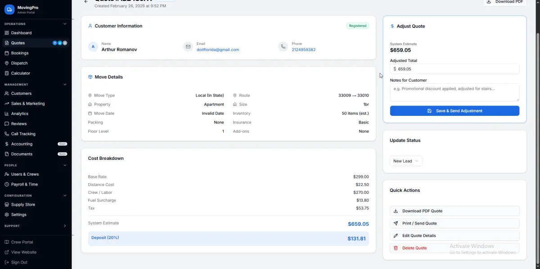Screen dimensions: 540x269
Task: Open the doitflorida@gmail.com email link
Action: [x=218, y=50]
